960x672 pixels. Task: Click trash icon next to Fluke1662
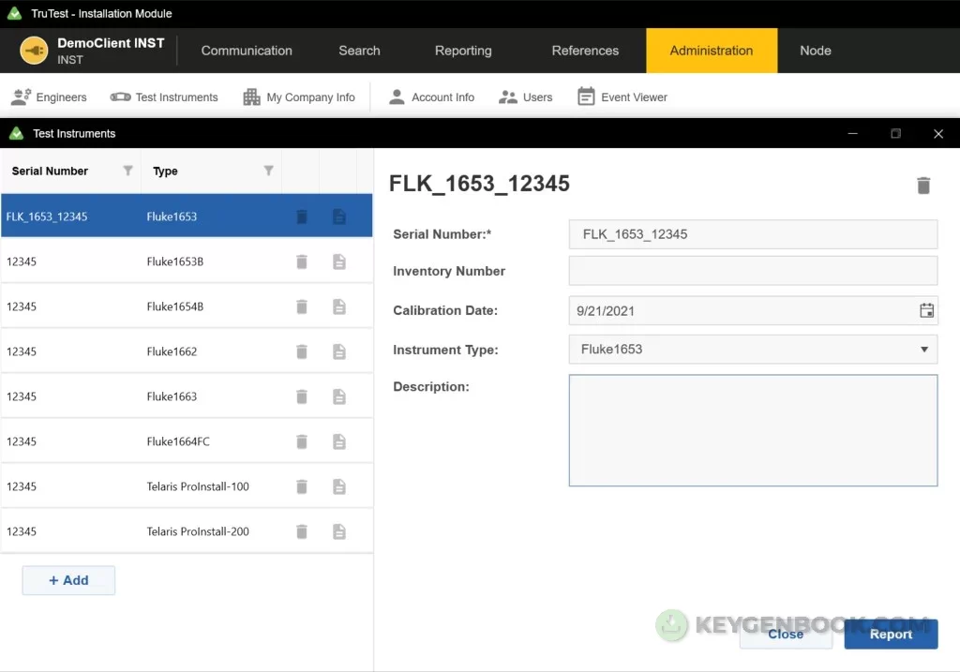pyautogui.click(x=302, y=351)
